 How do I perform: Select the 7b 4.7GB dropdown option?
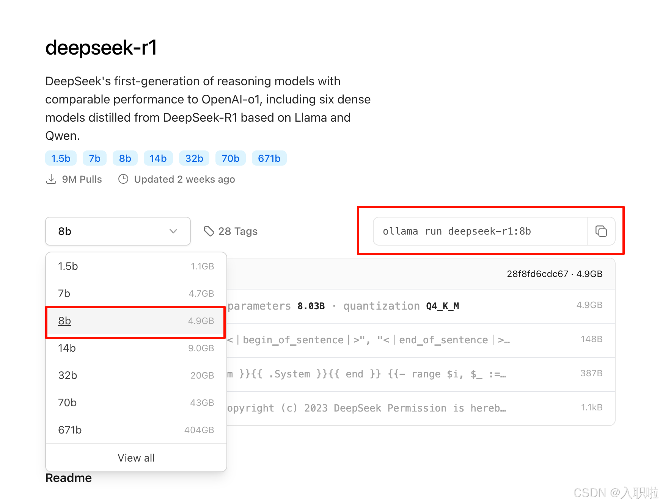(x=136, y=294)
